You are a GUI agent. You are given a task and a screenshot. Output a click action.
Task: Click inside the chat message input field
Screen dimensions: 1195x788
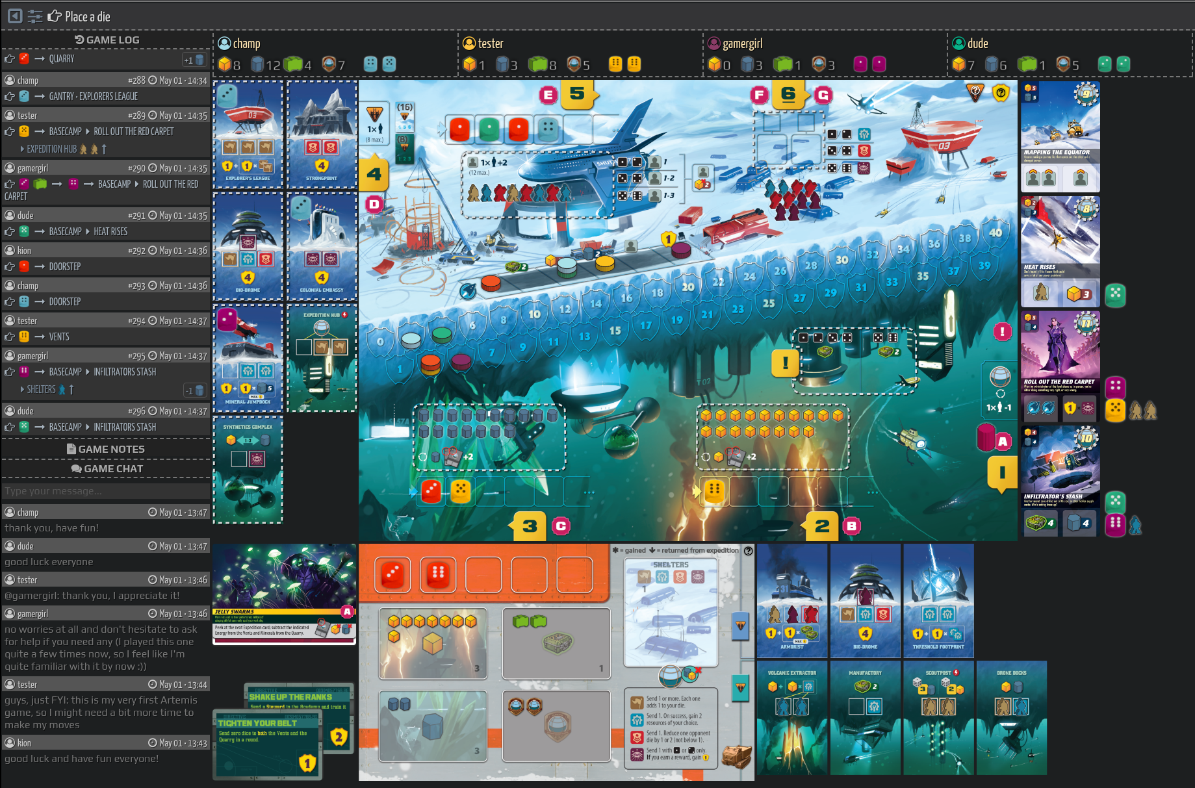tap(106, 491)
